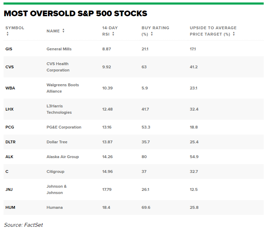
Task: Sort by 14-Day RSI arrows
Action: click(x=113, y=34)
